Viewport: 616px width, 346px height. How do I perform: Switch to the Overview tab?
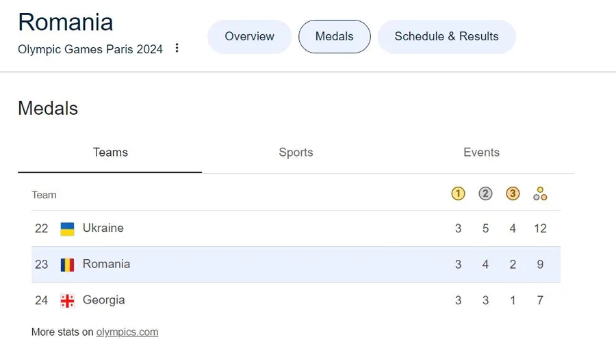pyautogui.click(x=249, y=36)
